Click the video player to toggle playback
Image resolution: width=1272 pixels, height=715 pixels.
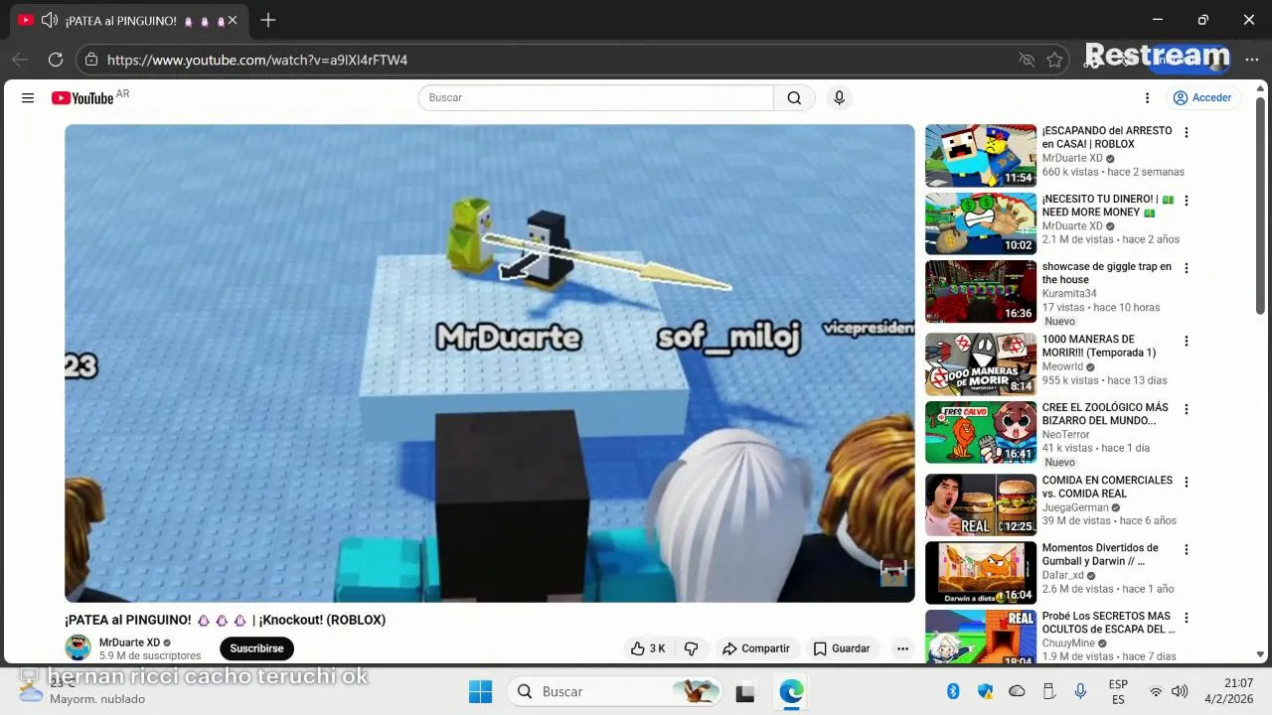pyautogui.click(x=490, y=362)
